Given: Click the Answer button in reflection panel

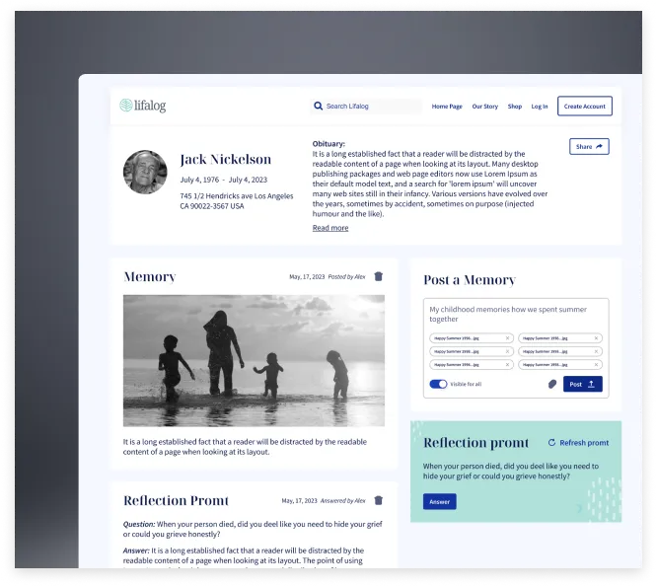Looking at the screenshot, I should 439,501.
